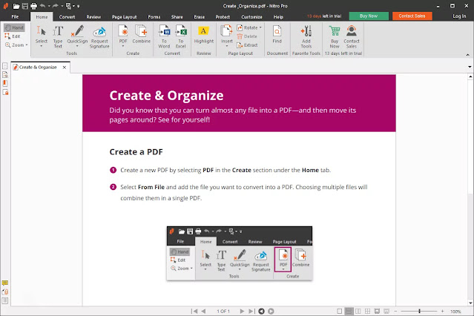The image size is (474, 316).
Task: Click the green Buy Now button
Action: point(369,16)
